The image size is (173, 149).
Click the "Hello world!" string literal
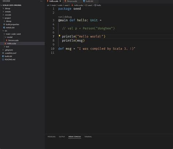90,36
